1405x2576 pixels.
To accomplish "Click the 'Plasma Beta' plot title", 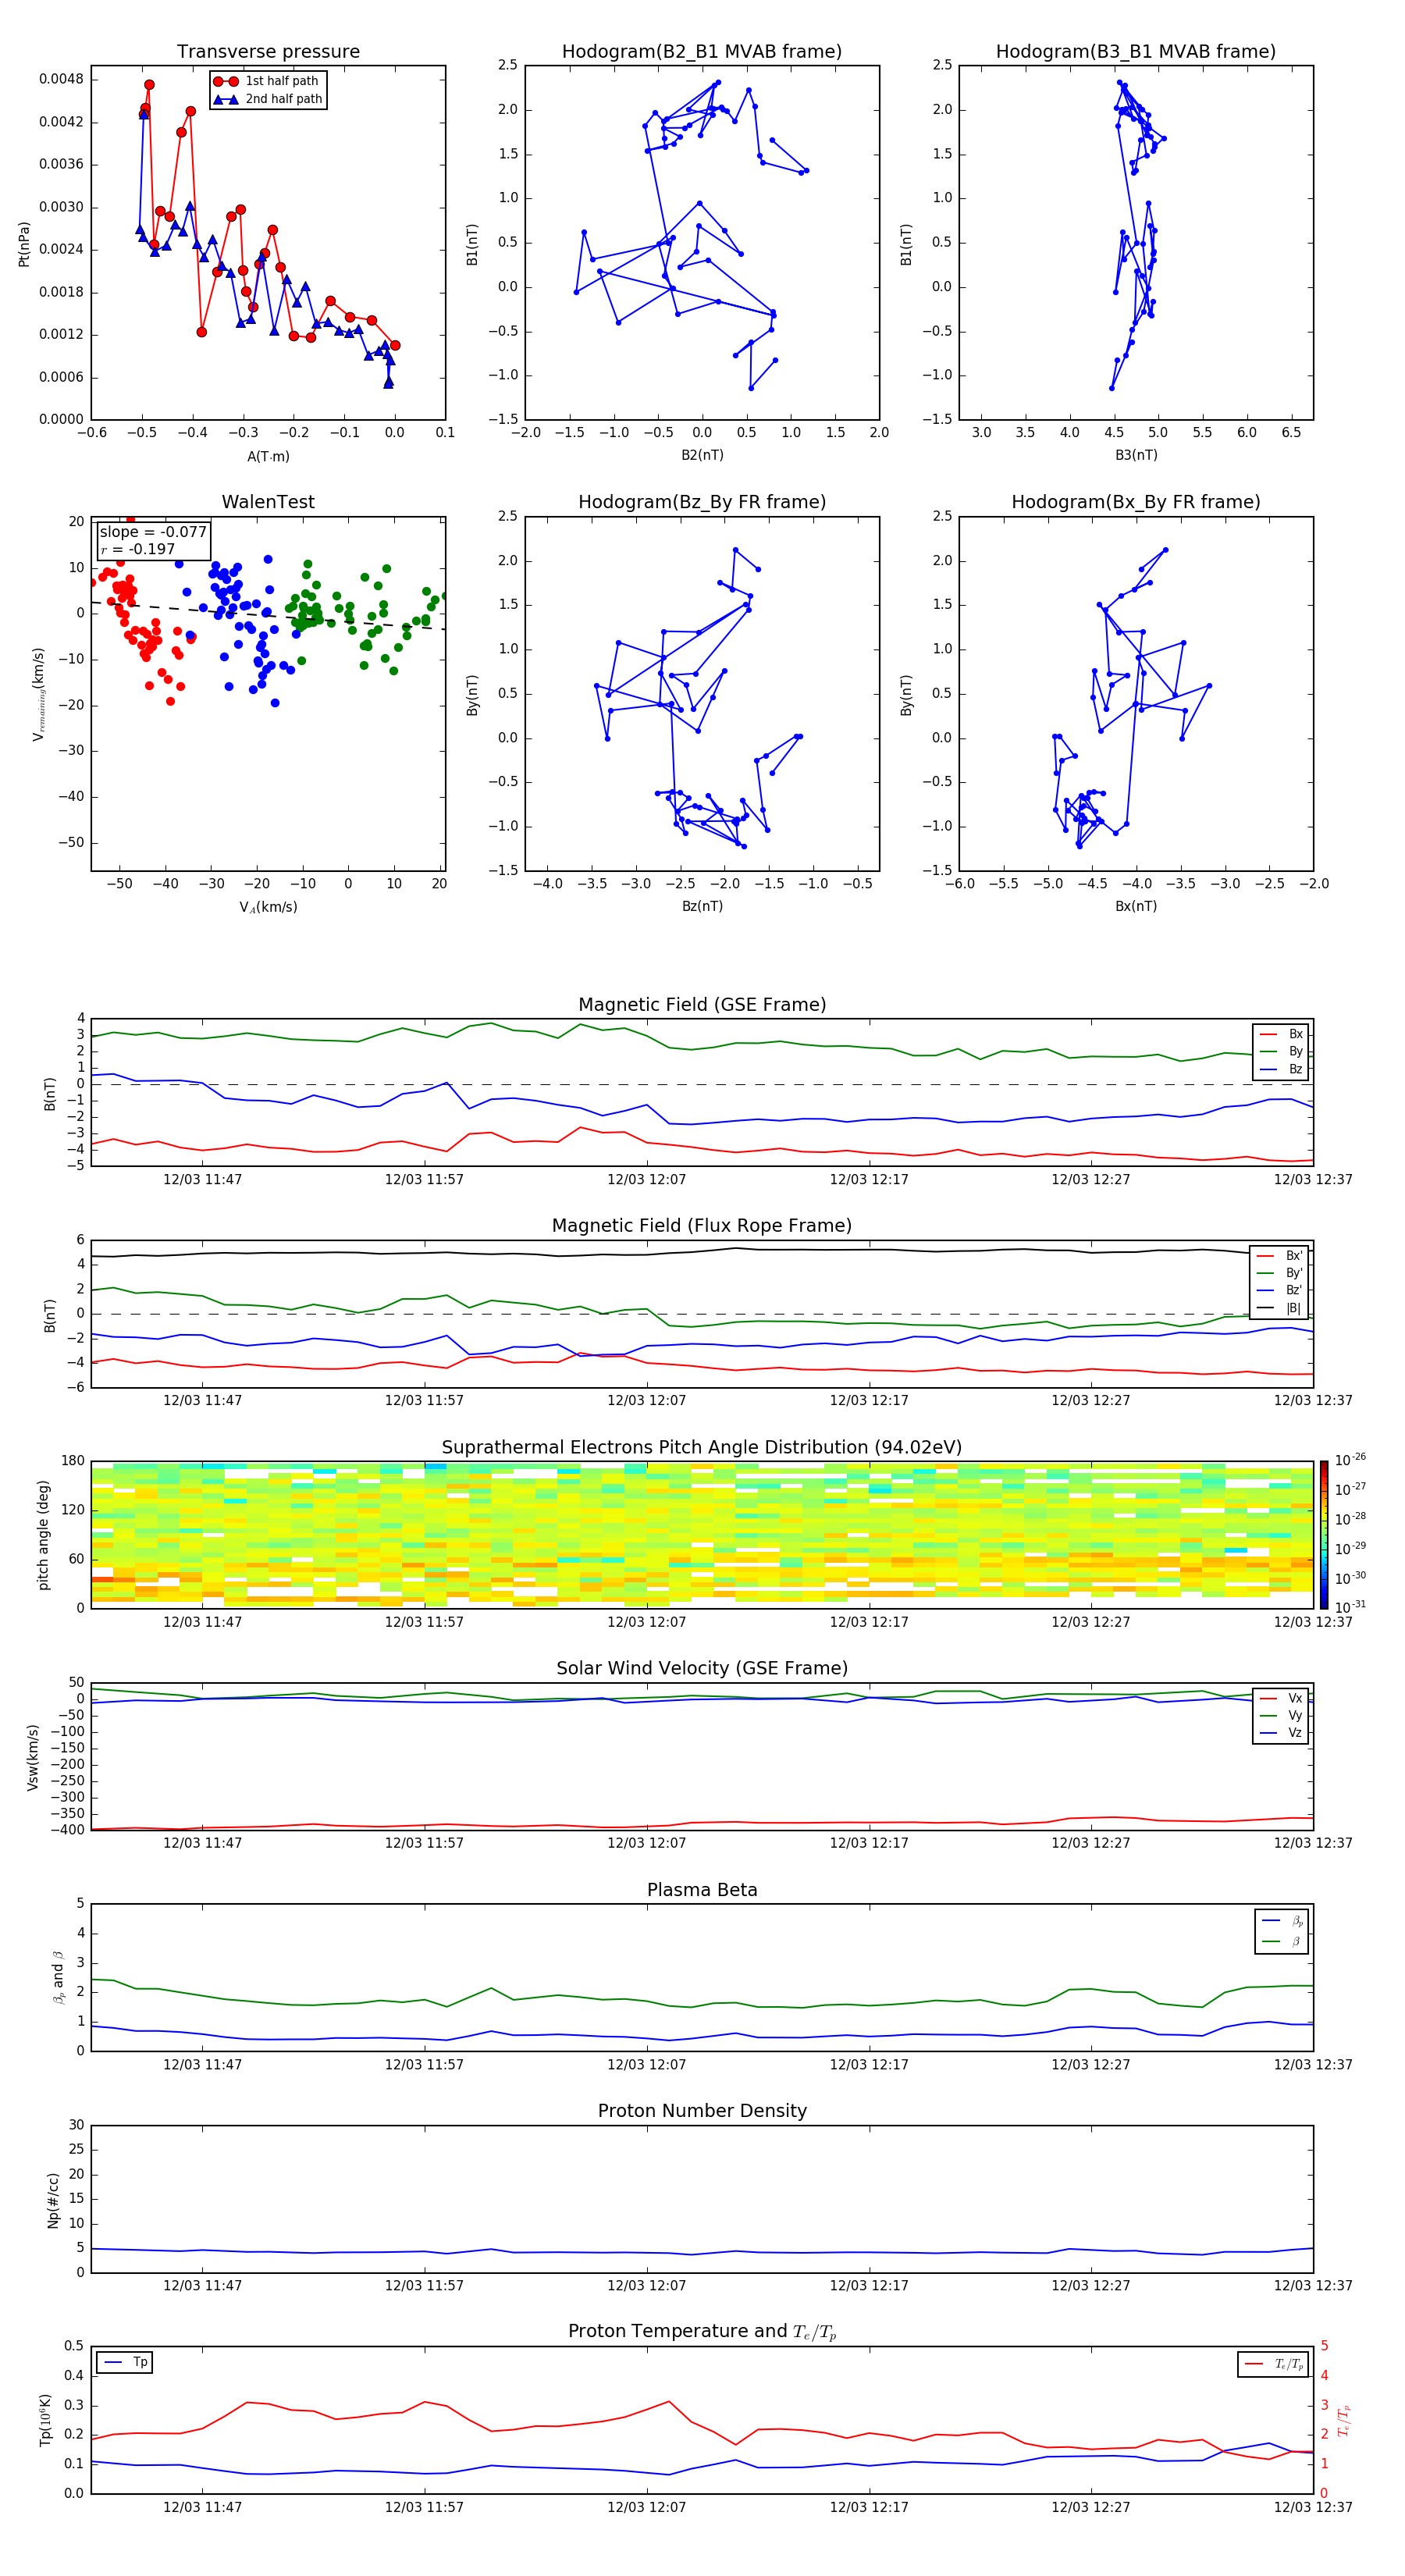I will 702,1890.
